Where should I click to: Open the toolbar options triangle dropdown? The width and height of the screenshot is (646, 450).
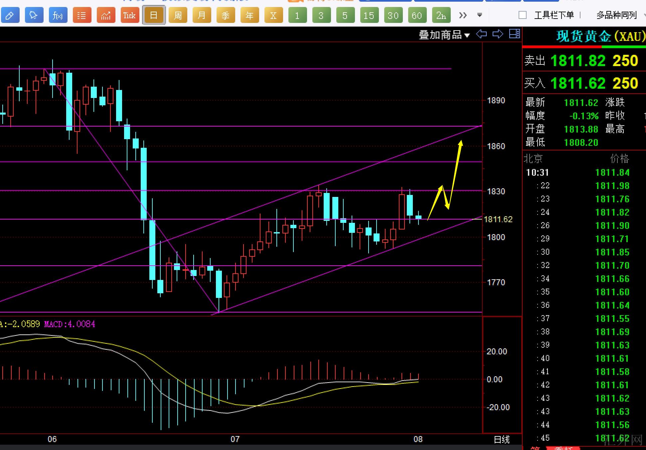[480, 15]
